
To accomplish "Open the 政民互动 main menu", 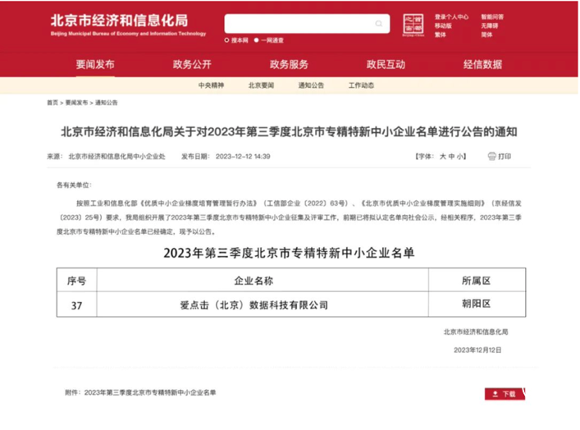I will coord(386,64).
